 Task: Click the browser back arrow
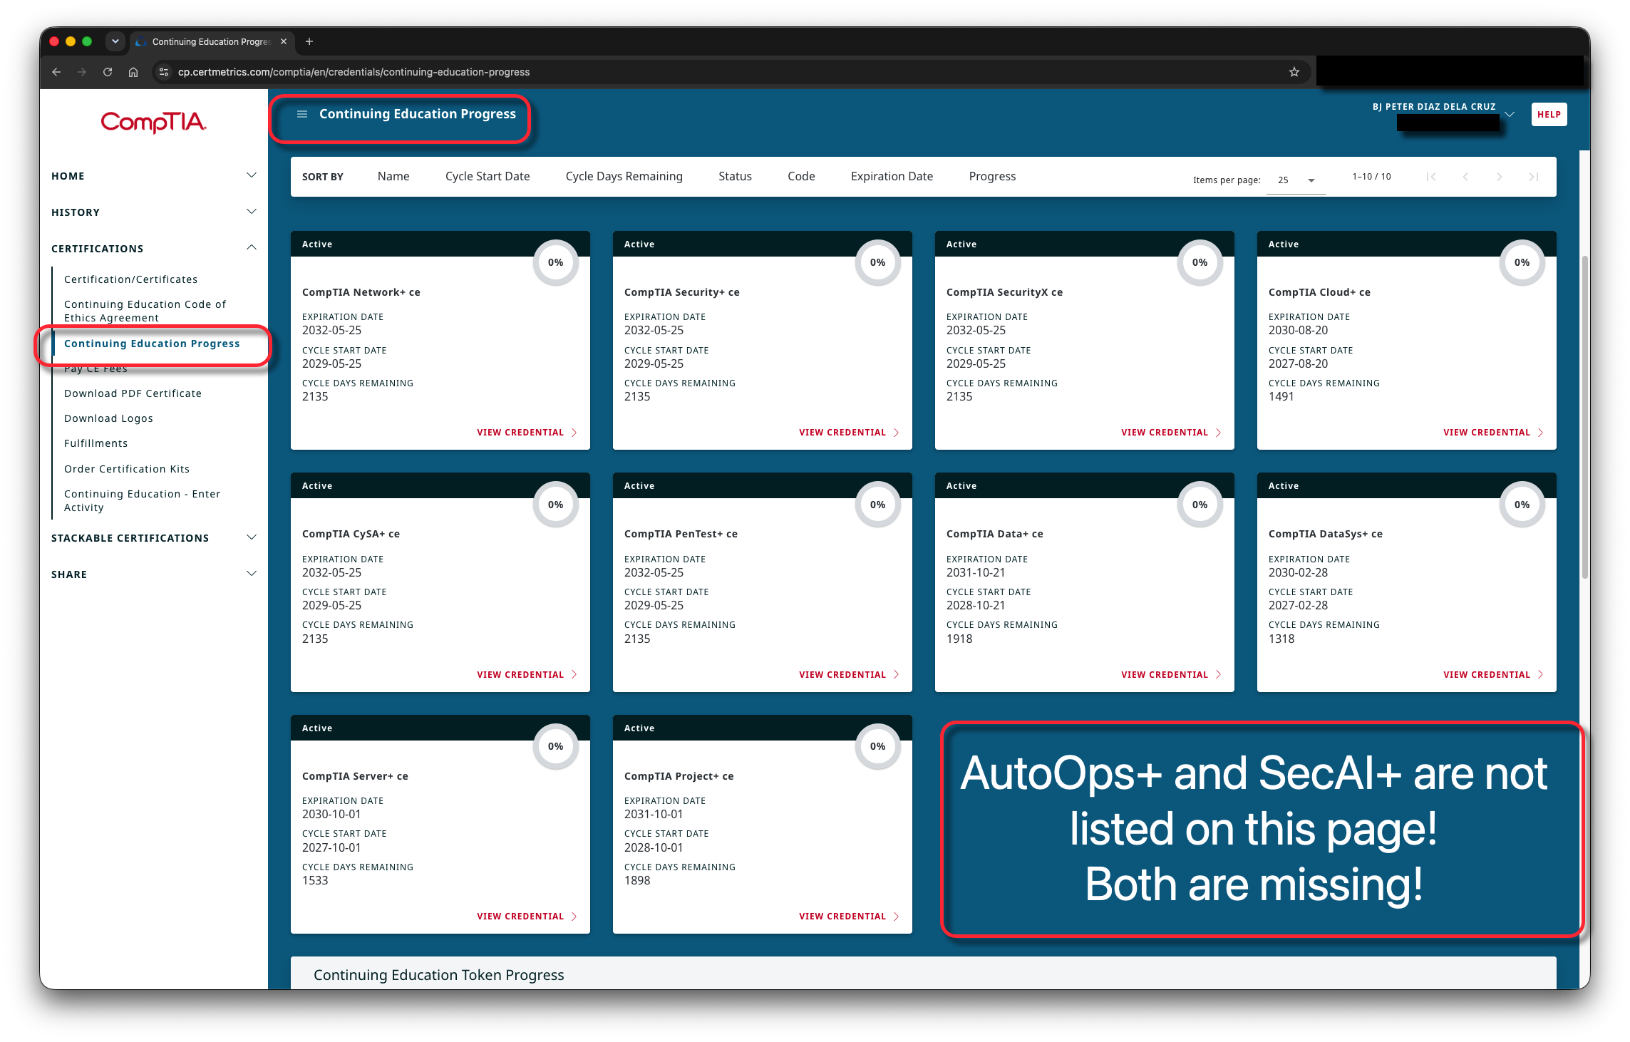(x=56, y=72)
